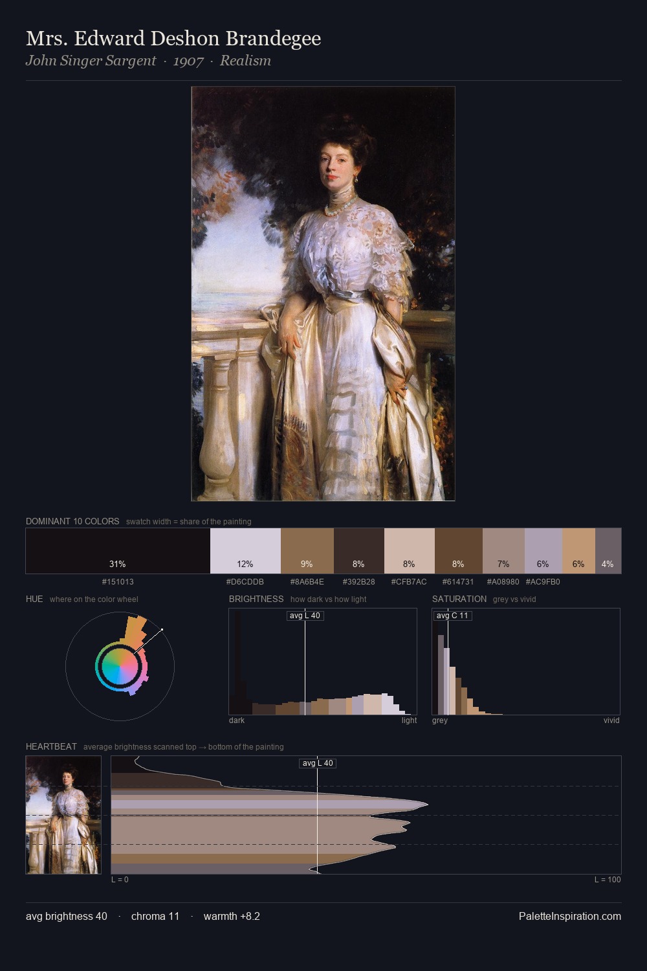Click the 'vivid' axis label under saturation histogram
Image resolution: width=647 pixels, height=971 pixels.
point(611,720)
